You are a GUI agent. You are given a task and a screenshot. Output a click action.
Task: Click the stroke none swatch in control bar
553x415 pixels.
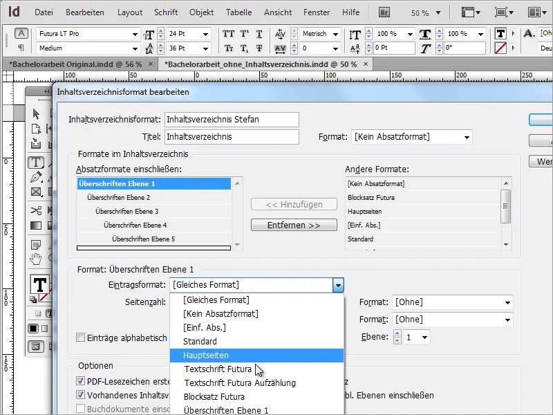click(500, 48)
